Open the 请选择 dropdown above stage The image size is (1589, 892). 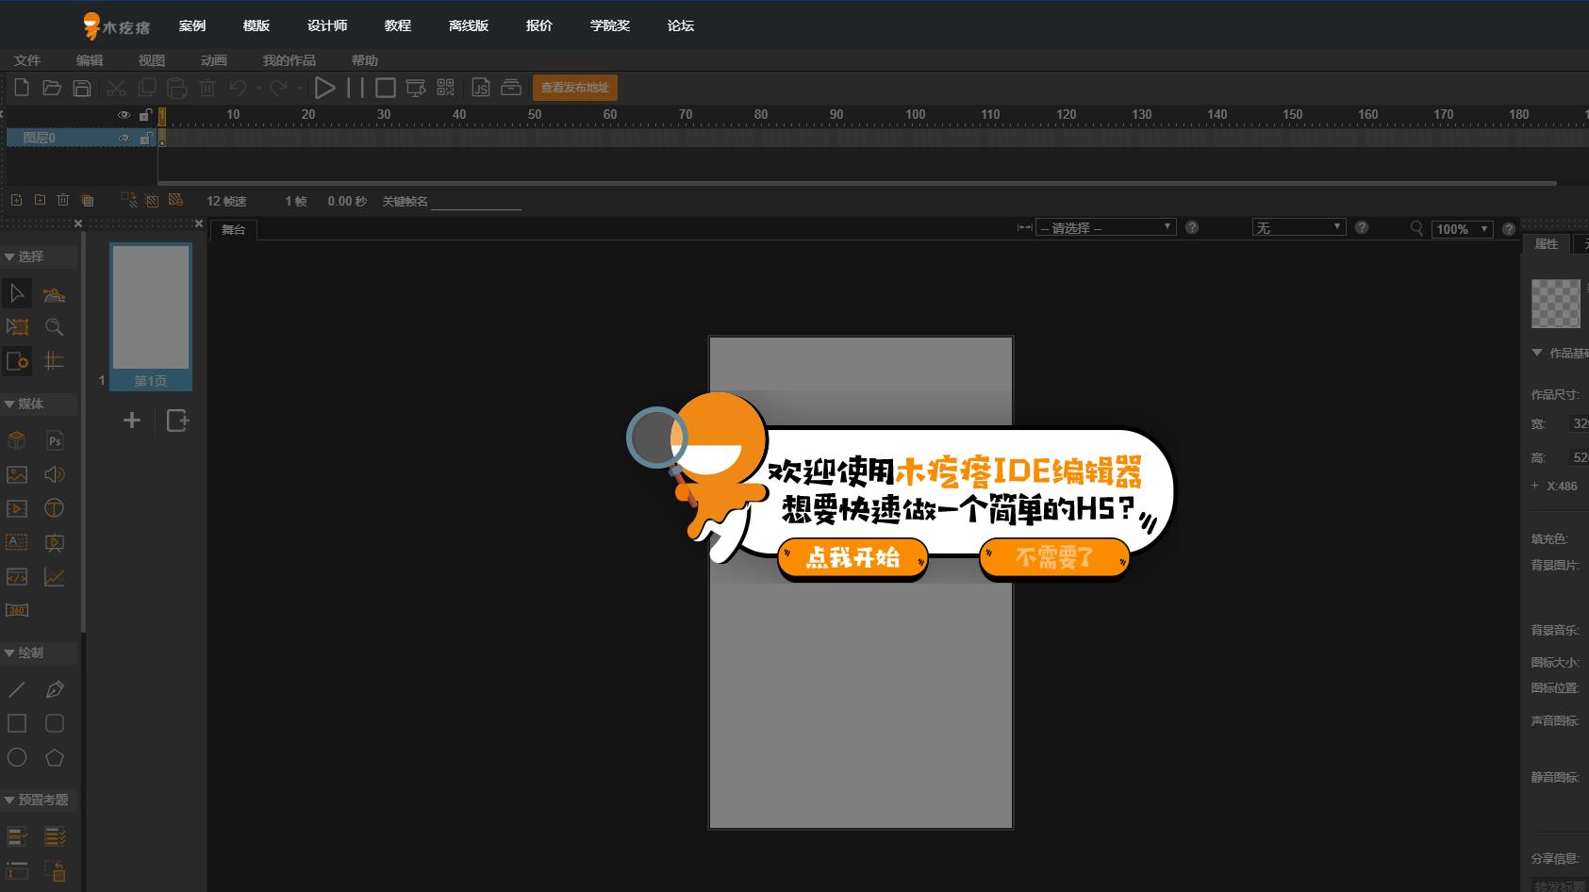tap(1104, 228)
